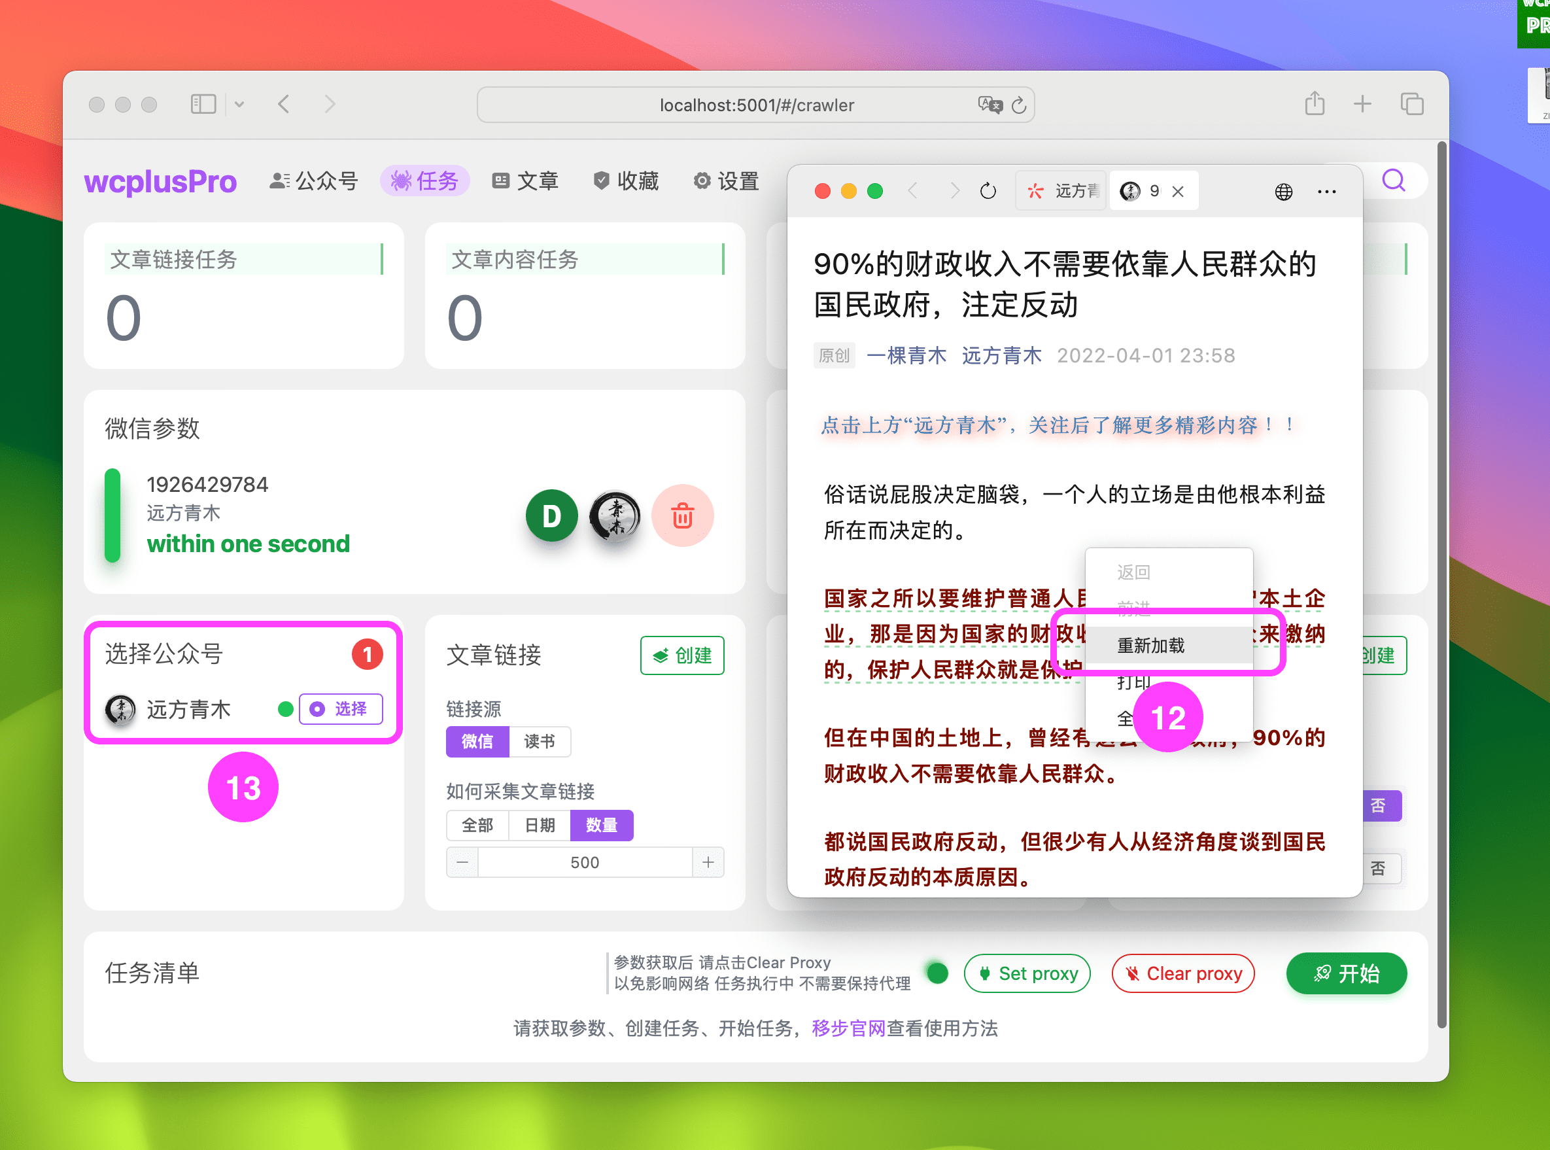Switch to the 任务 tab with the spider icon
The image size is (1550, 1150).
coord(424,181)
